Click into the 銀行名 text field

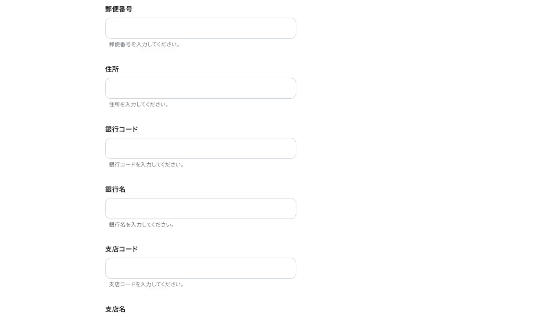click(200, 209)
